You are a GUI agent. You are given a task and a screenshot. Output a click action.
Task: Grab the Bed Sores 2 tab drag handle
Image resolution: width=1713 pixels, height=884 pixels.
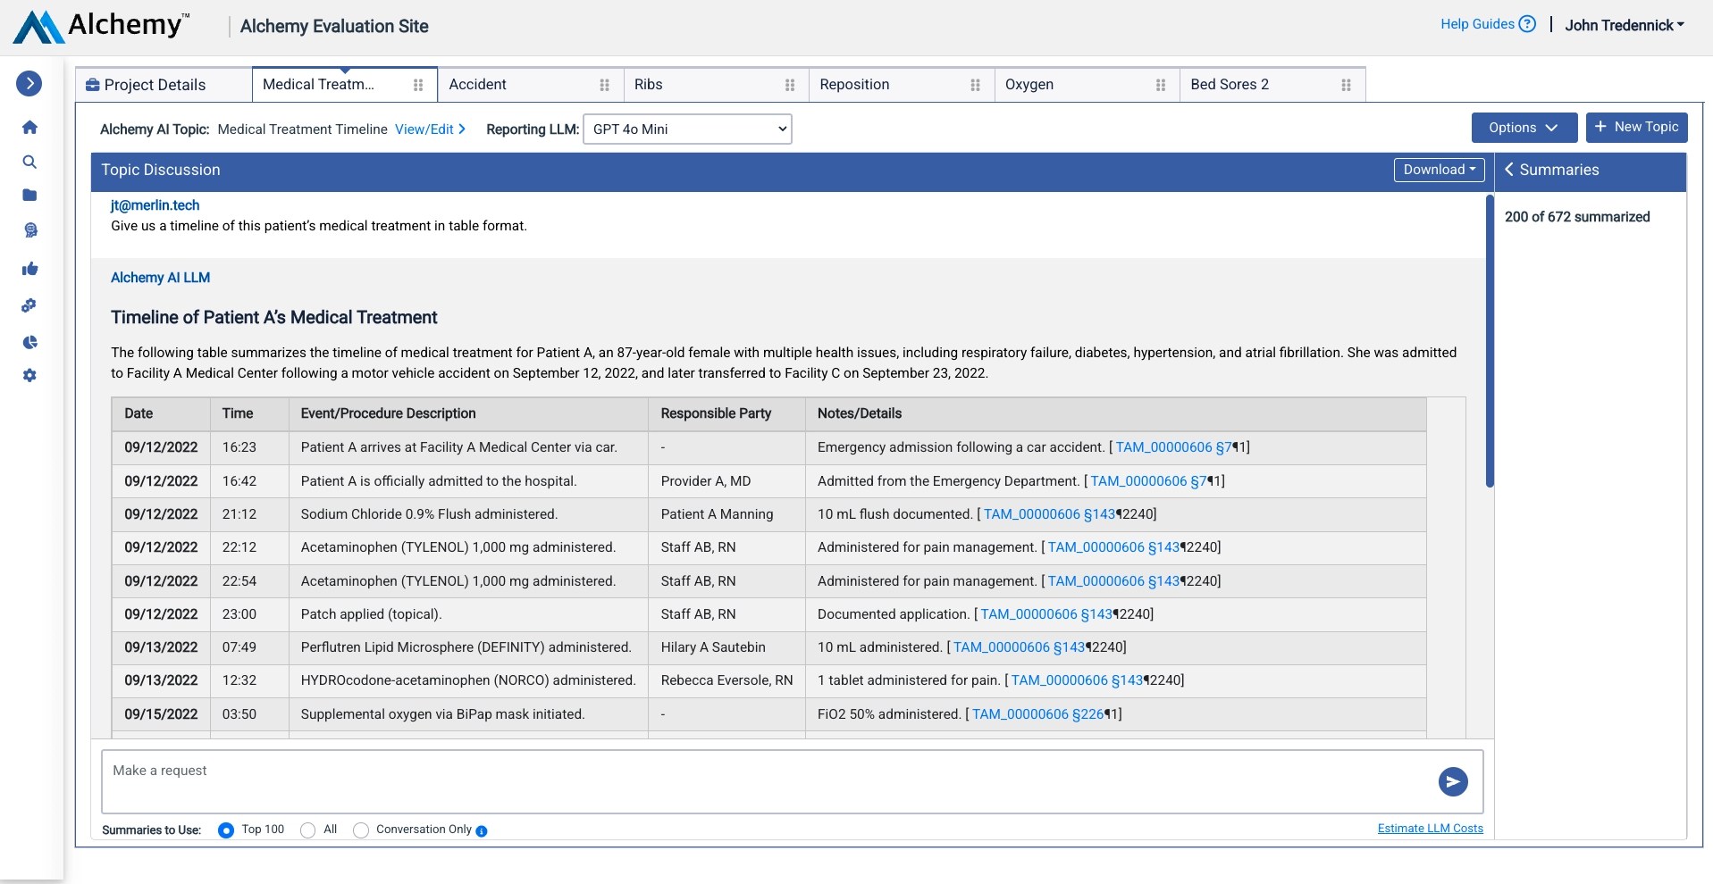(x=1346, y=85)
